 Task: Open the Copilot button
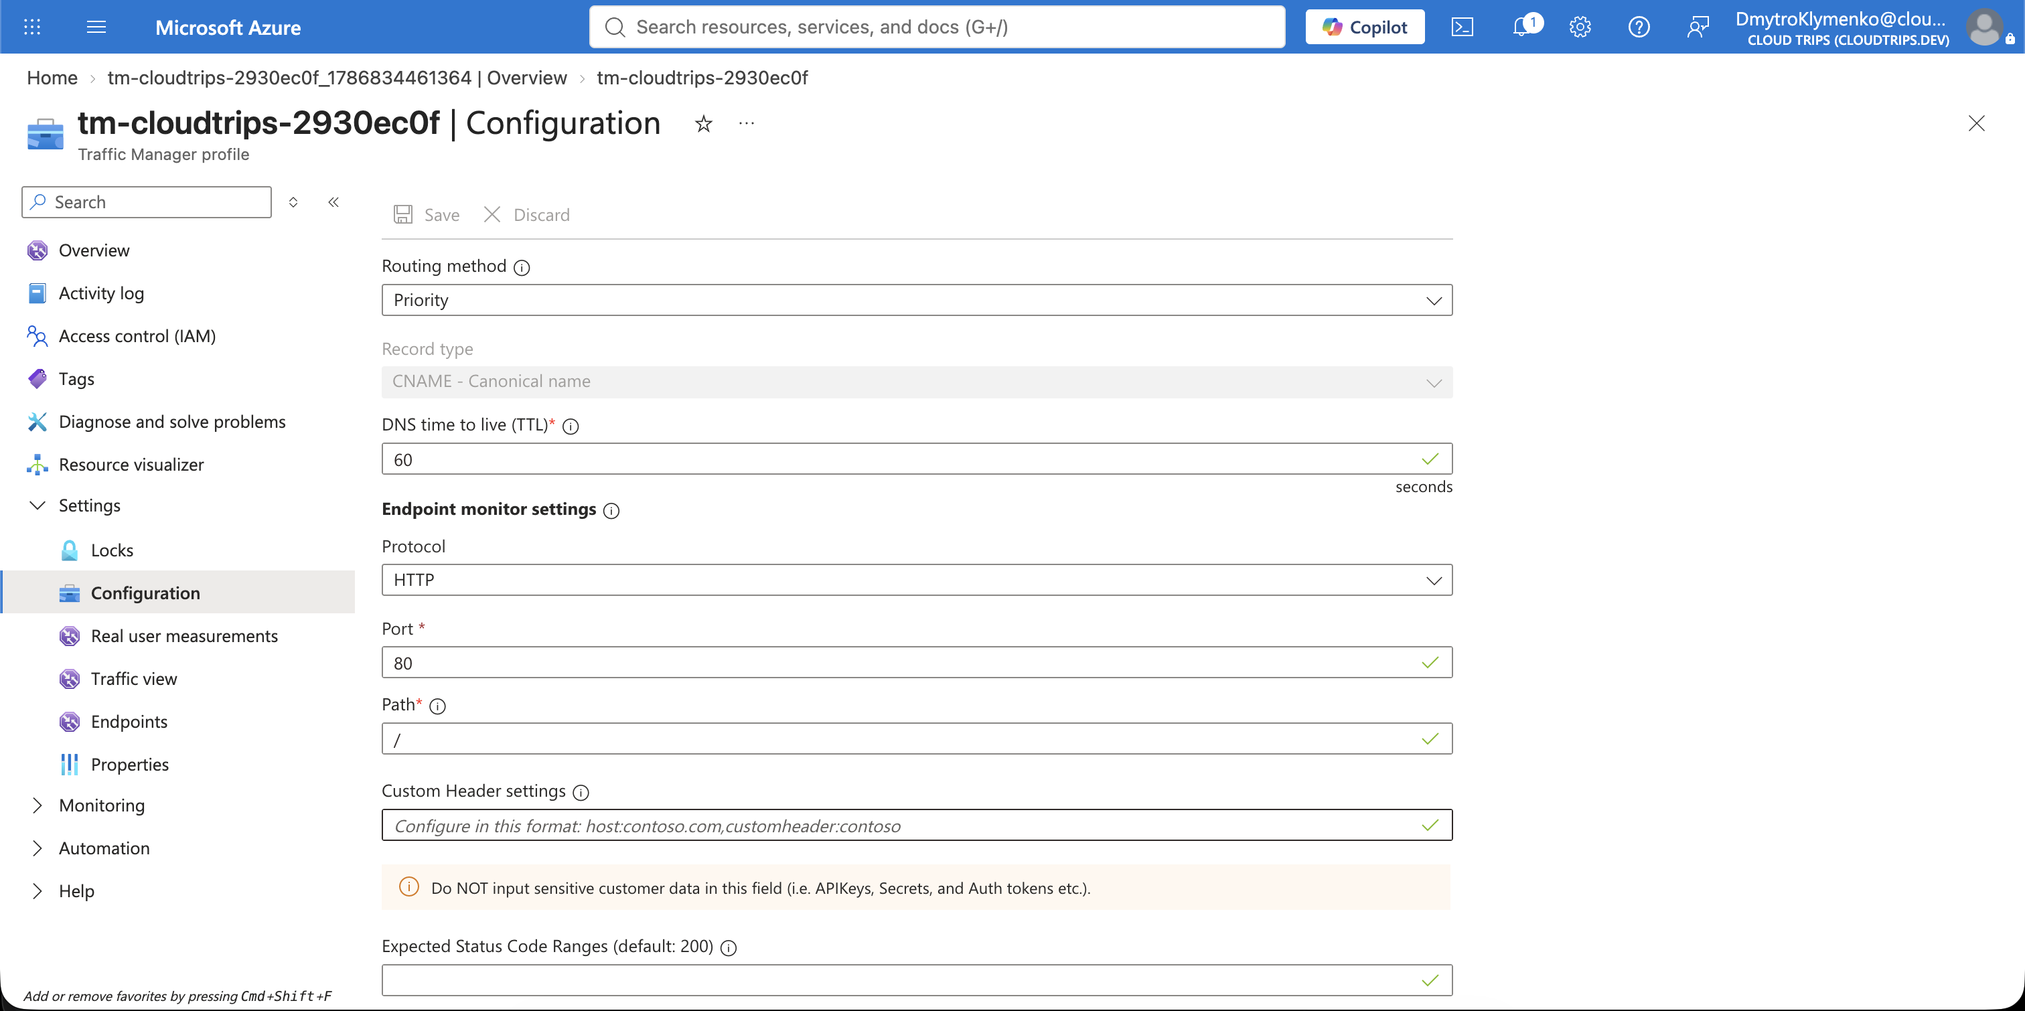point(1365,27)
